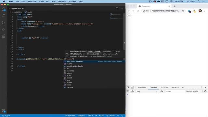Reload the Chrome page
Viewport: 208px width, 117px height.
pos(138,11)
